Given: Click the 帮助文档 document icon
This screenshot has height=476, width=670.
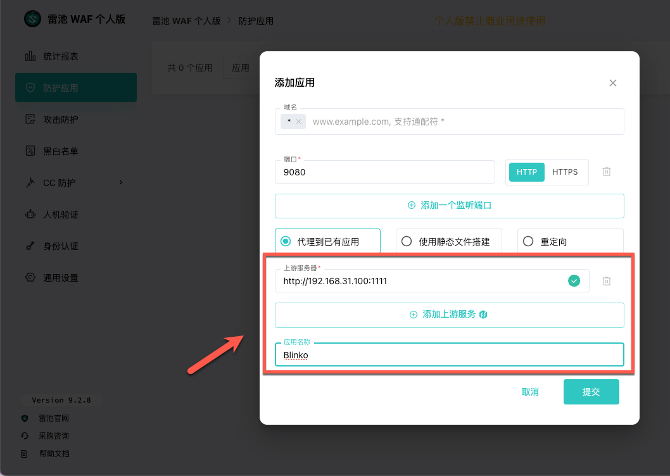Looking at the screenshot, I should click(x=24, y=454).
